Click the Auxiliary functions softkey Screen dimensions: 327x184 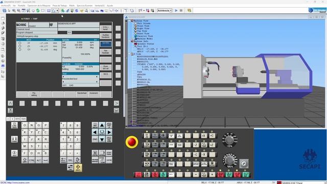106,36
